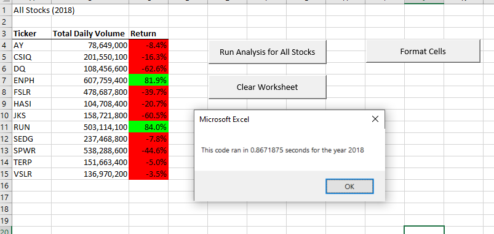Screen dimensions: 494x234
Task: Select ticker cell AY
Action: pyautogui.click(x=31, y=46)
